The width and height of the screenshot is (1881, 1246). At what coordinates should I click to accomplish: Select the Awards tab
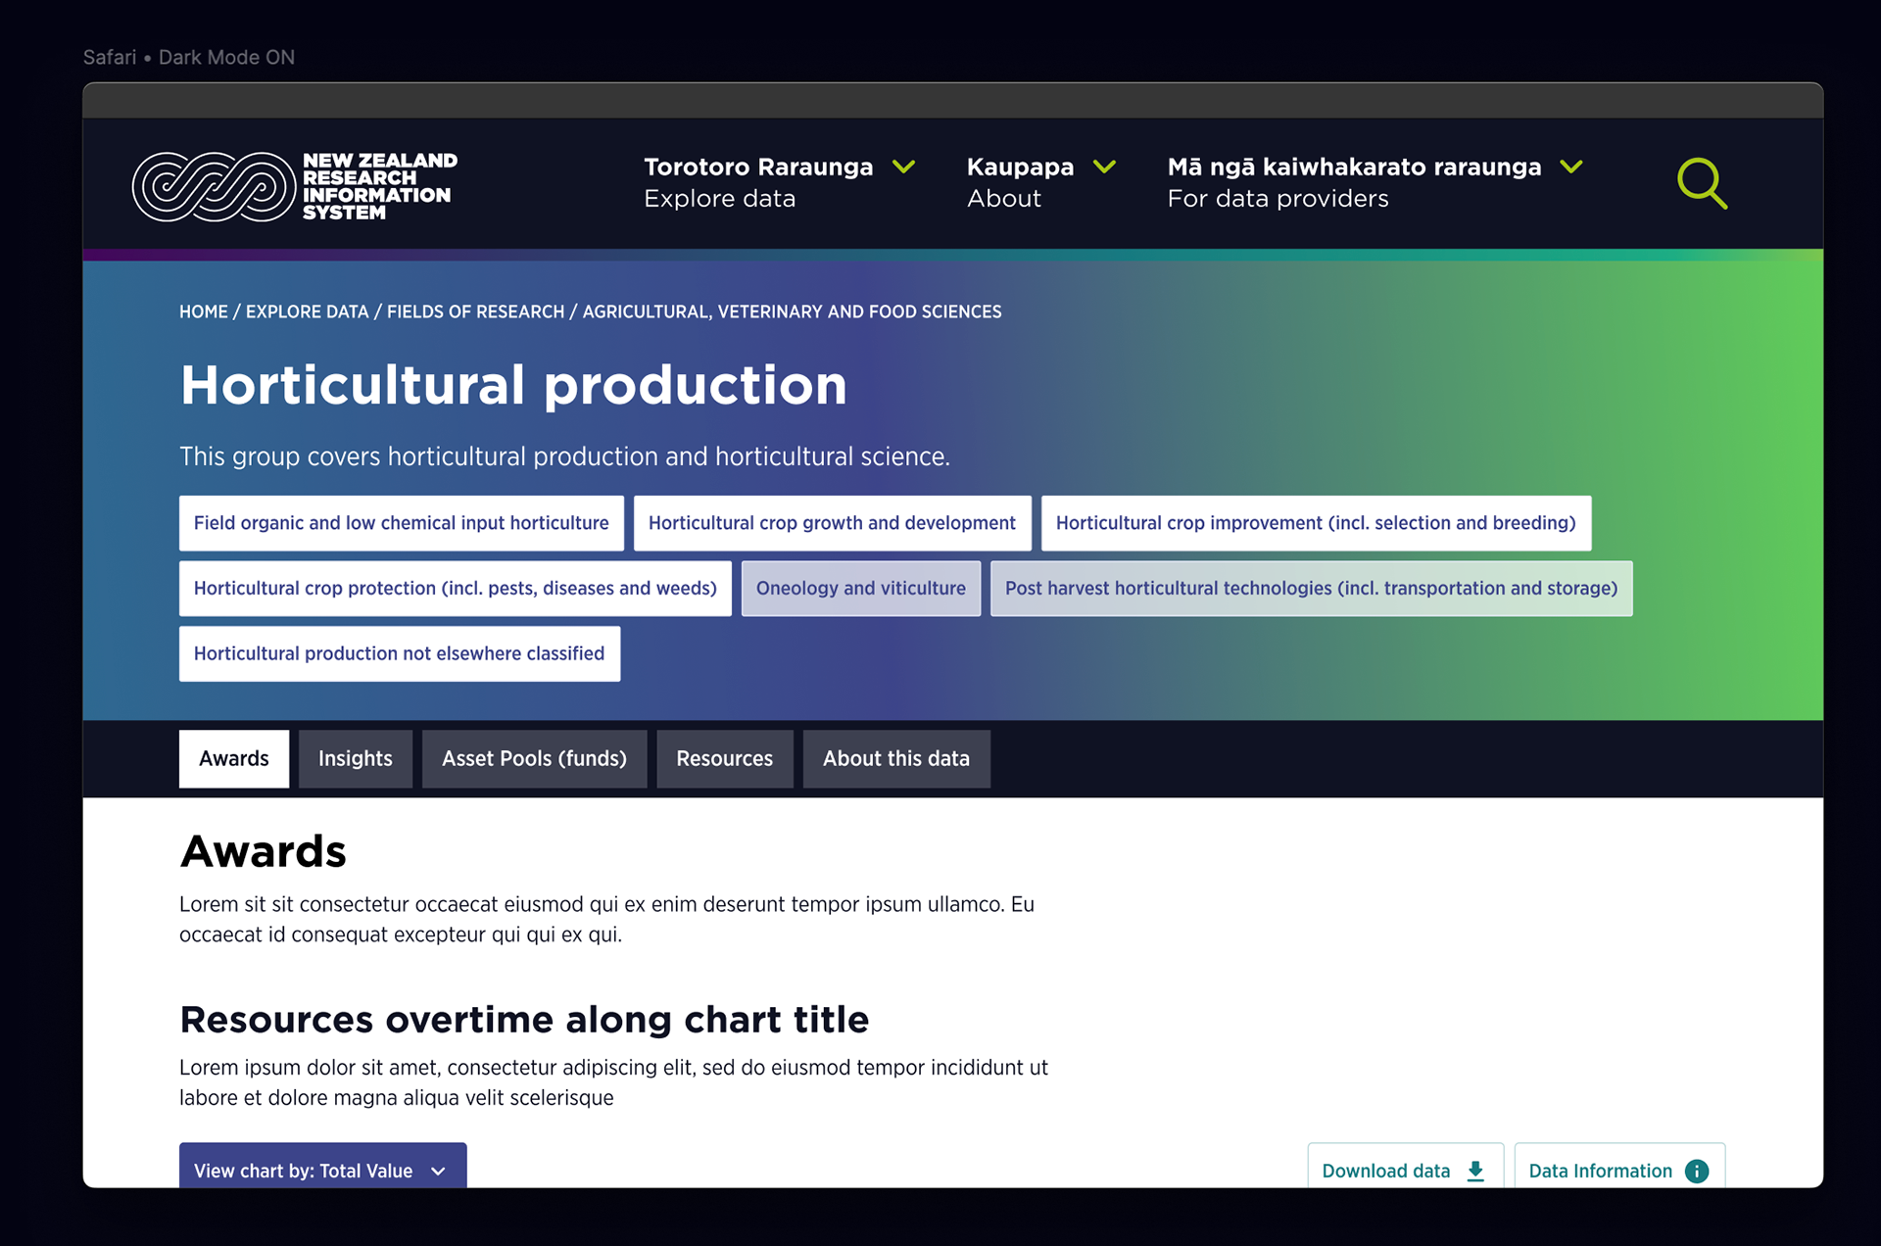tap(233, 758)
